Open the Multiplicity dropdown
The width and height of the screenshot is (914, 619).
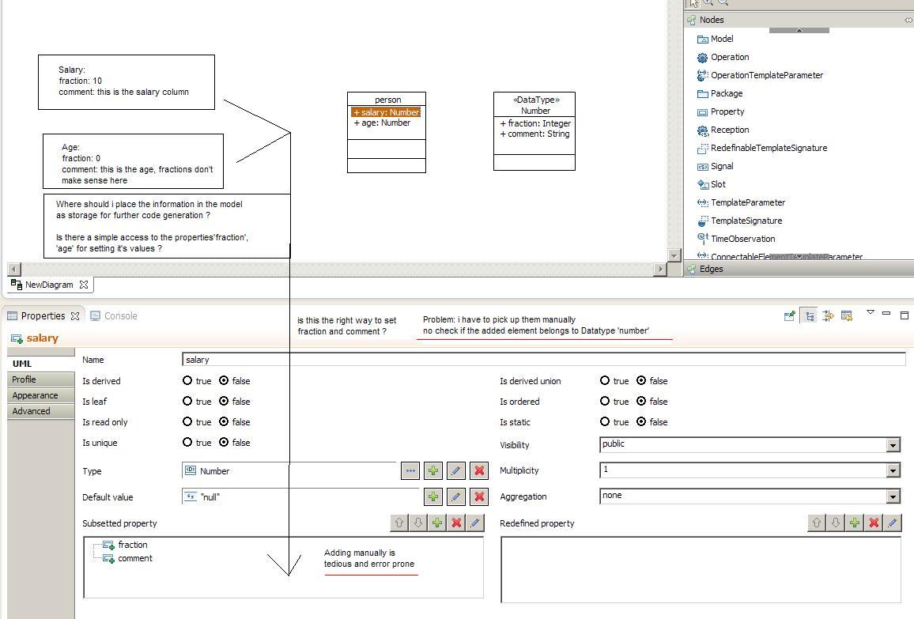tap(893, 470)
